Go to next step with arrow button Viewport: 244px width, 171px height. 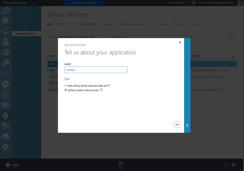[177, 125]
